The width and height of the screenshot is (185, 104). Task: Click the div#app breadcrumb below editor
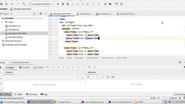pyautogui.click(x=79, y=58)
